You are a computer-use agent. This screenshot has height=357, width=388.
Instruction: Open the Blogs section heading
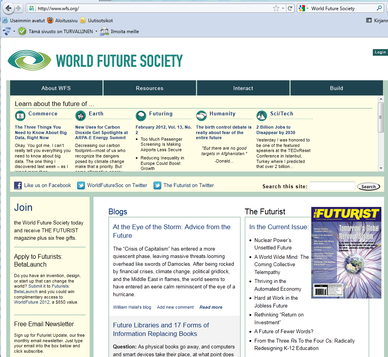(x=118, y=212)
